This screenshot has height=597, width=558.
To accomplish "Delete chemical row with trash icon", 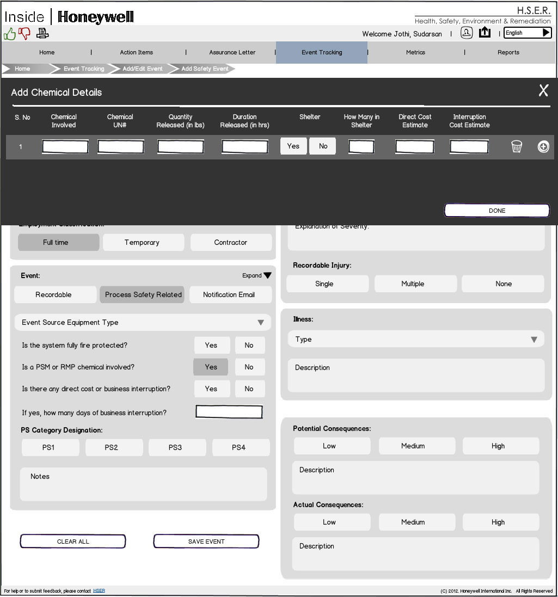I will (517, 146).
